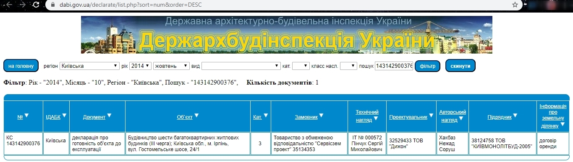The width and height of the screenshot is (573, 162).
Task: Click the sort triangle next to Кат. column
Action: (x=266, y=116)
